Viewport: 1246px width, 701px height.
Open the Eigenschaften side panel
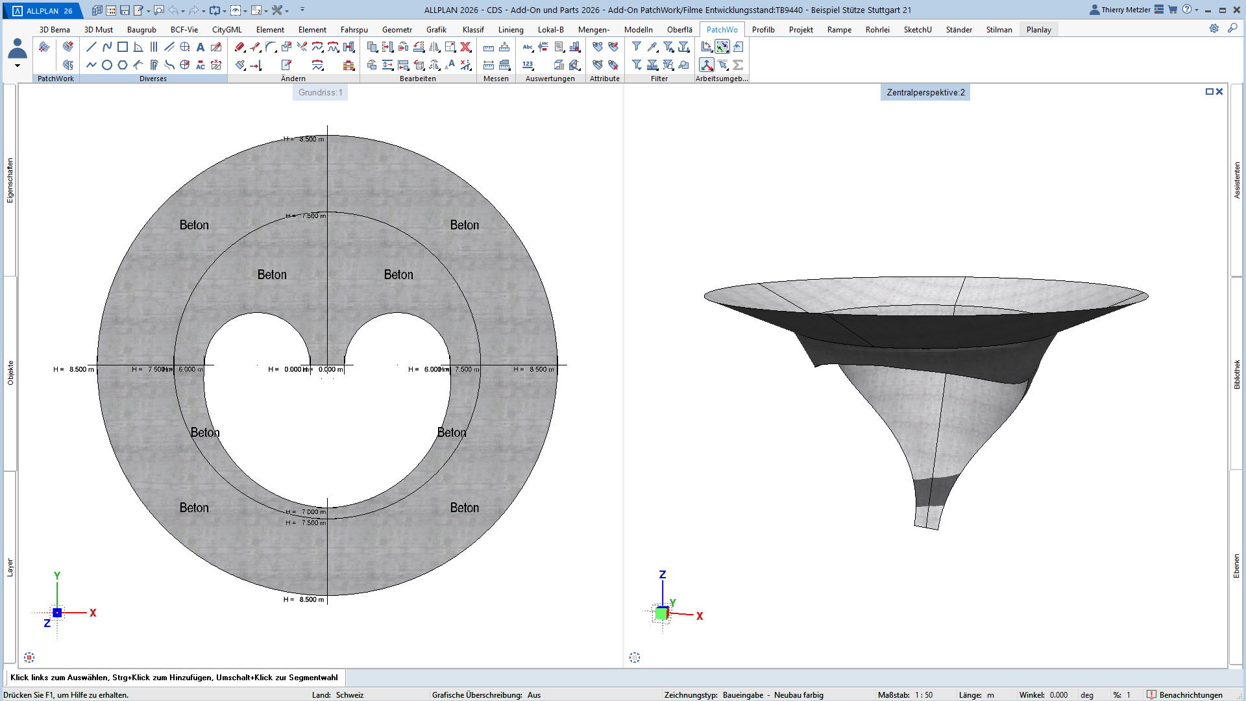10,180
